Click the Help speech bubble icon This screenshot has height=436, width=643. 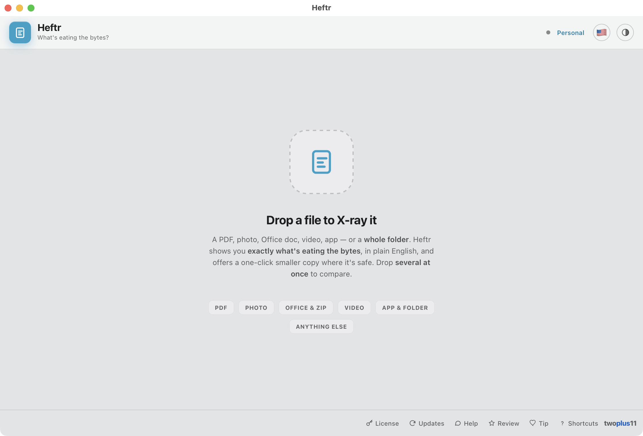pos(458,423)
